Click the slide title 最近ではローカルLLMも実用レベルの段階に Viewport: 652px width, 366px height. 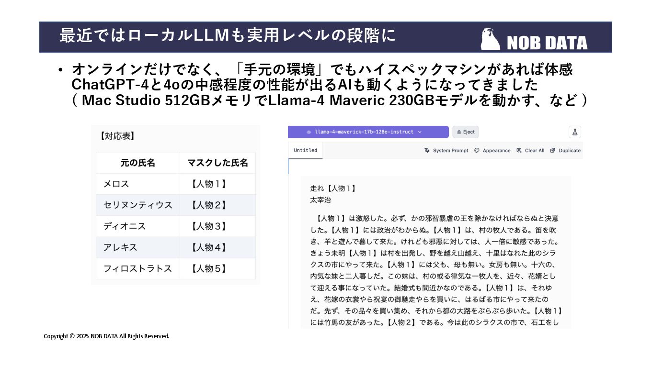pyautogui.click(x=228, y=36)
